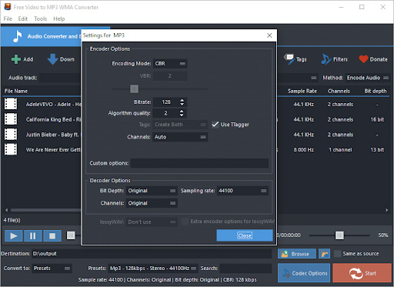Open output folder icon beside Browse
Image resolution: width=394 pixels, height=287 pixels.
(x=324, y=254)
